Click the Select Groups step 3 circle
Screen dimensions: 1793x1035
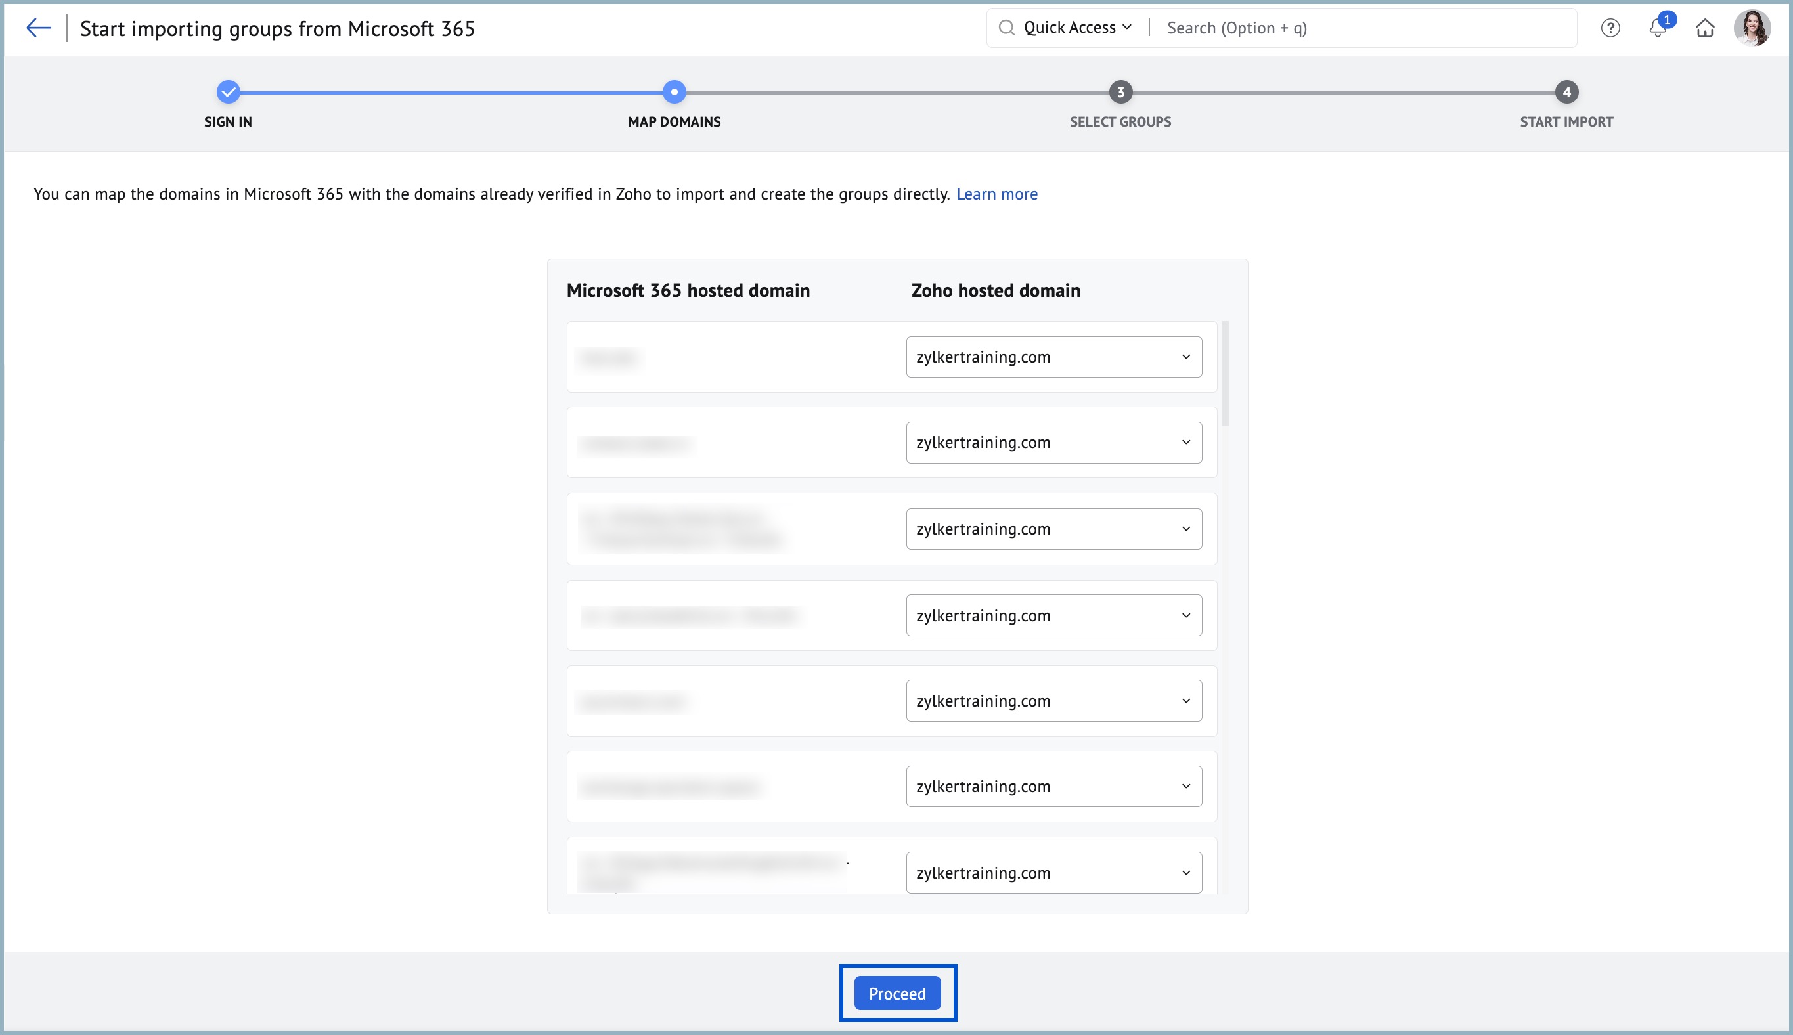[1120, 93]
